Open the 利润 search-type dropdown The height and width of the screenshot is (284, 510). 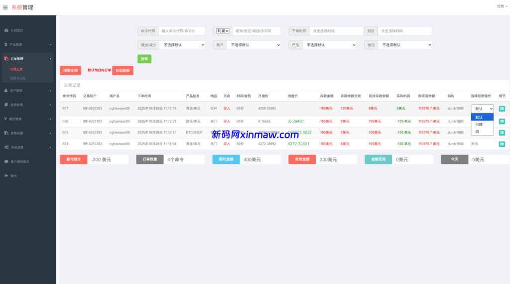(x=223, y=31)
